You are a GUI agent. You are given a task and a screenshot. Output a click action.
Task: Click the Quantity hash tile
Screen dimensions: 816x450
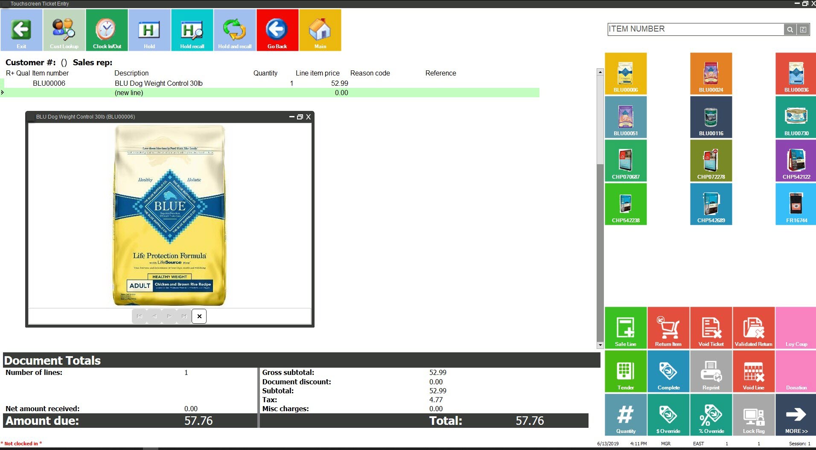(625, 415)
